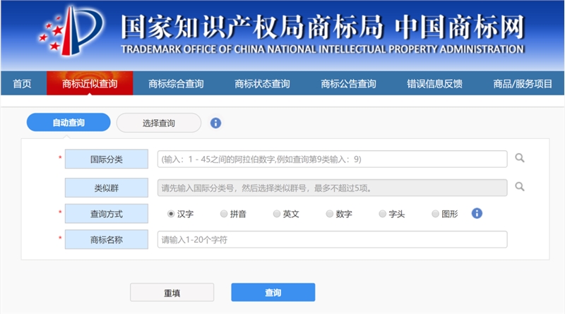
Task: Click the 商标名称 field label
Action: 107,239
